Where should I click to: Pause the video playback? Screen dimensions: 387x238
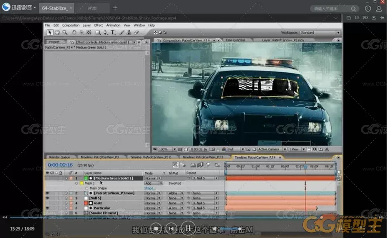pos(188,229)
